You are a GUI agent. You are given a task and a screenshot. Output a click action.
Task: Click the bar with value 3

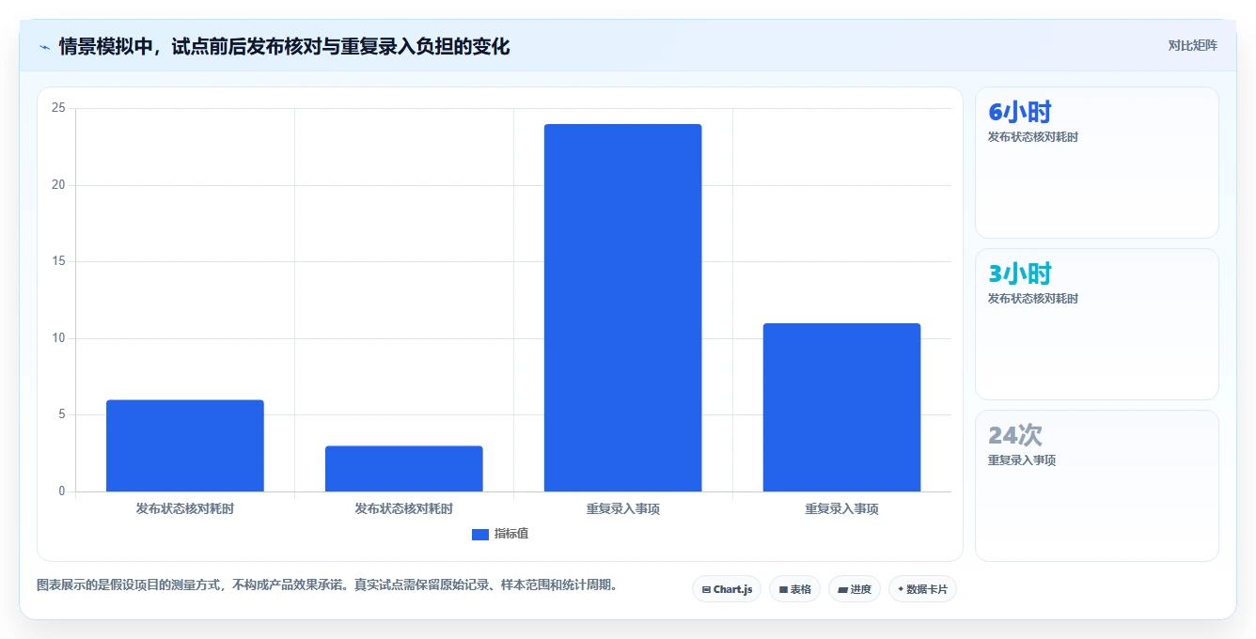click(404, 469)
